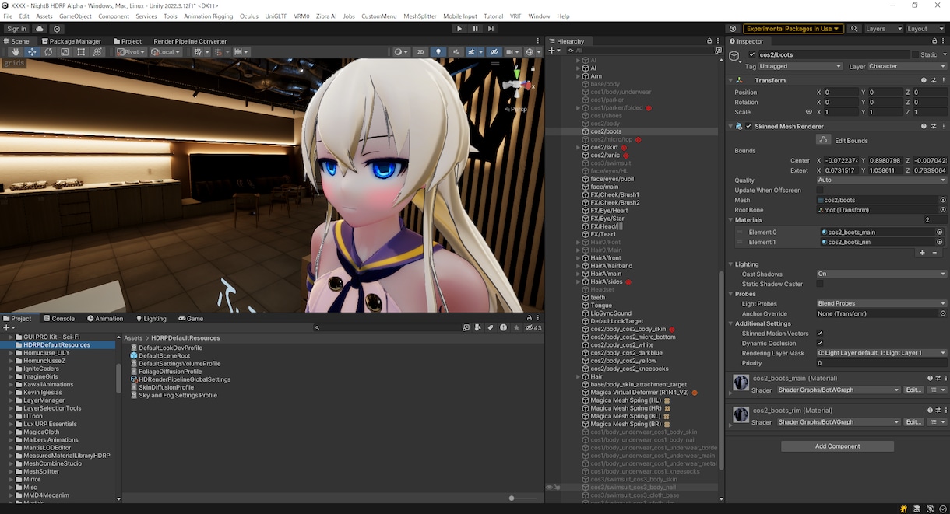
Task: Click the Pause button
Action: point(475,29)
